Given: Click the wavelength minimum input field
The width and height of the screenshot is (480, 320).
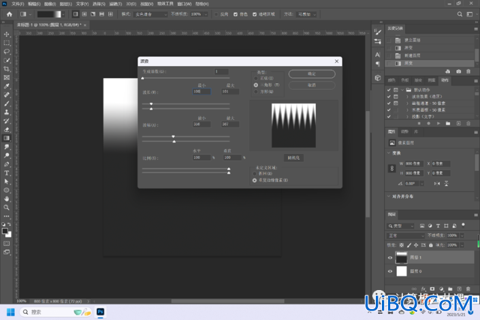Looking at the screenshot, I should (x=202, y=91).
